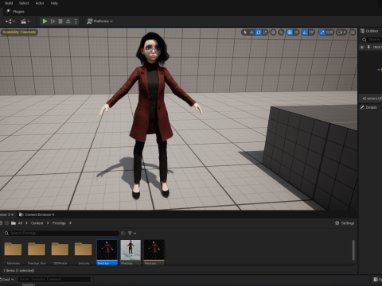This screenshot has width=382, height=286.
Task: Click the stop simulation square button
Action: (x=60, y=21)
